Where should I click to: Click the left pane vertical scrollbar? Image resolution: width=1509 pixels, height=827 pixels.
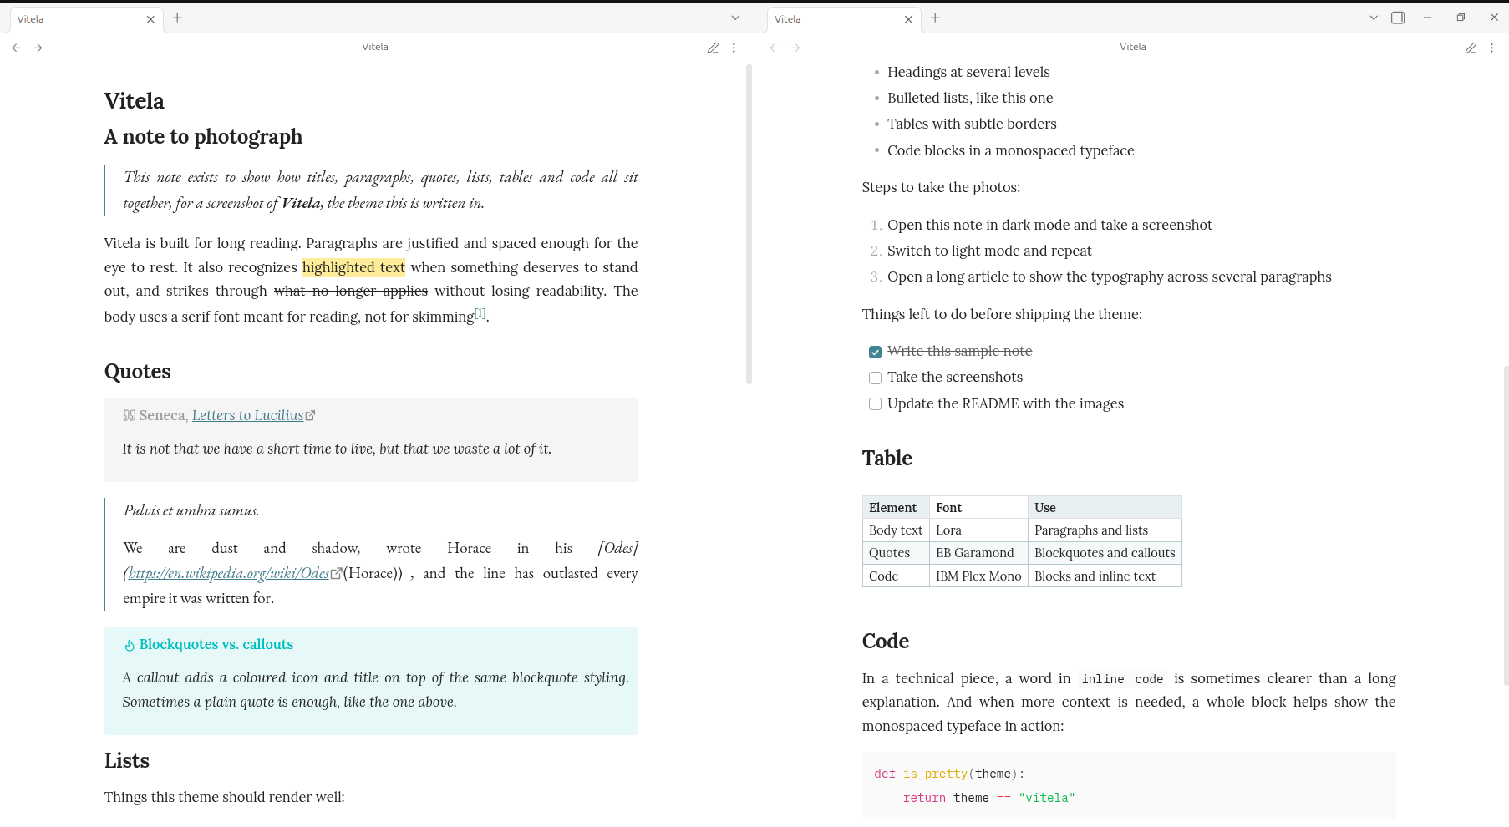click(x=749, y=226)
